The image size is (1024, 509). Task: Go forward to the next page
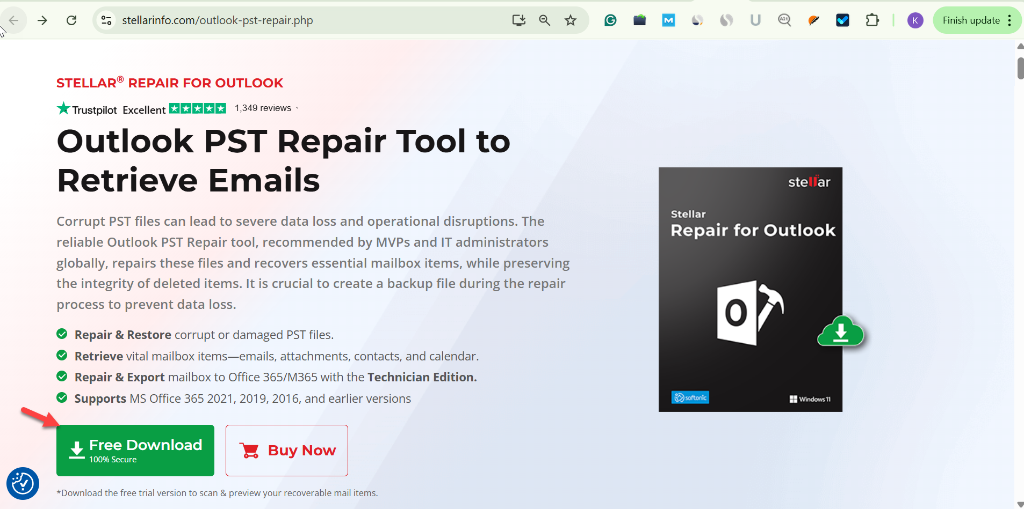pos(42,20)
